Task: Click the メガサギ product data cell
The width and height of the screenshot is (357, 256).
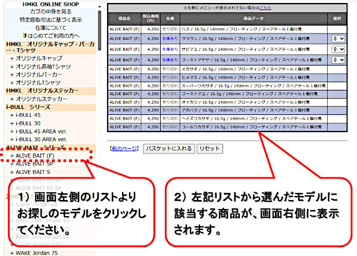Action: pos(253,69)
